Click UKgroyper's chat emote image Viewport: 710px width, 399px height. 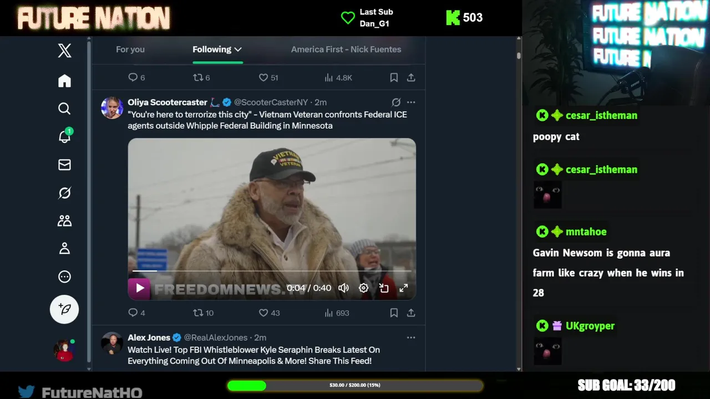click(547, 351)
